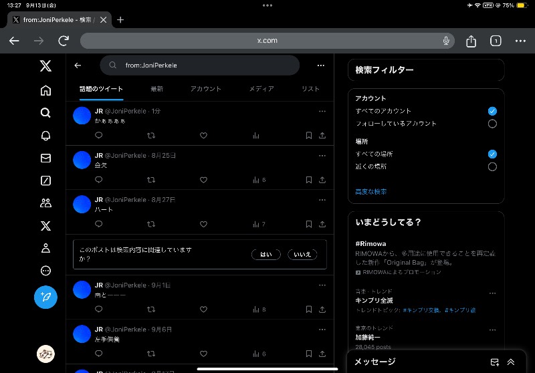The width and height of the screenshot is (535, 373).
Task: Open account avatar at sidebar bottom
Action: tap(45, 354)
